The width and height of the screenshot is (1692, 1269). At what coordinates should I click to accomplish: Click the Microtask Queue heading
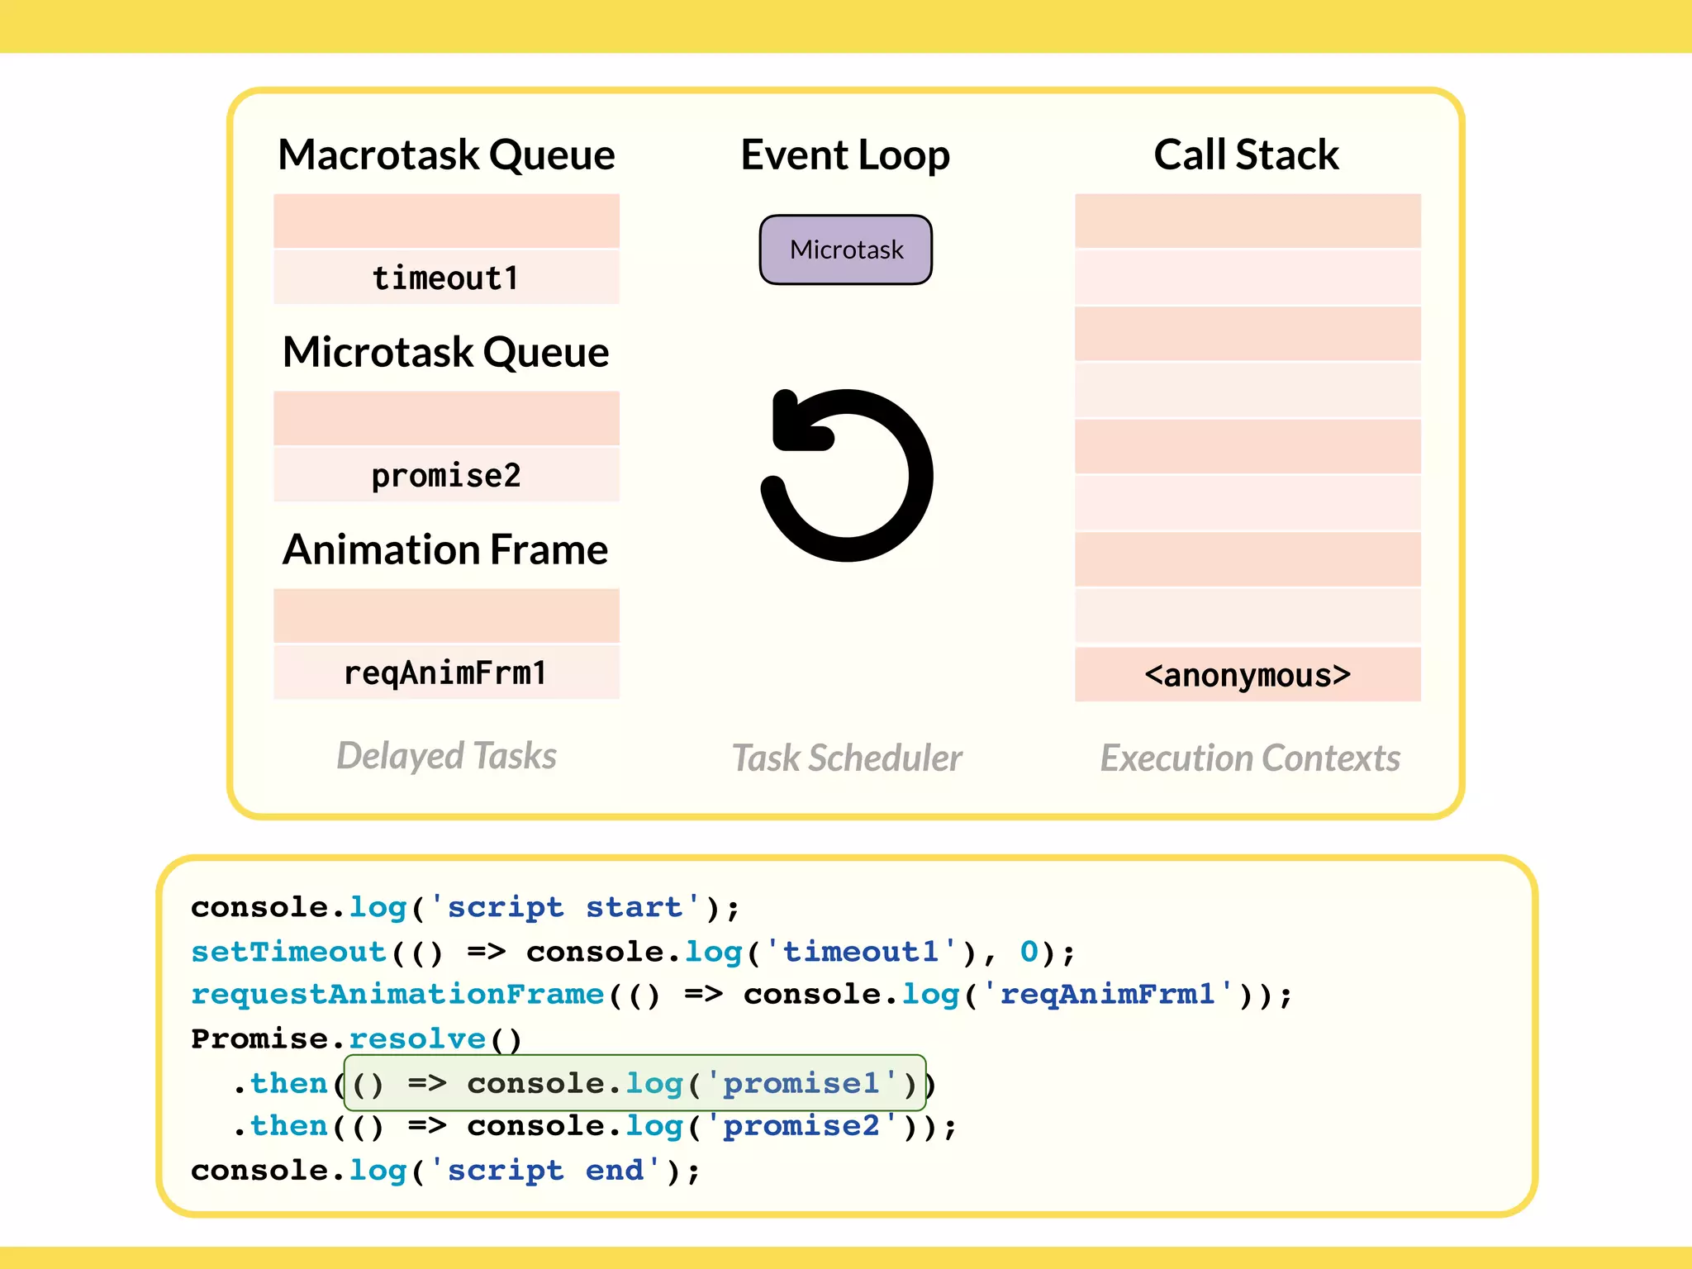coord(446,352)
